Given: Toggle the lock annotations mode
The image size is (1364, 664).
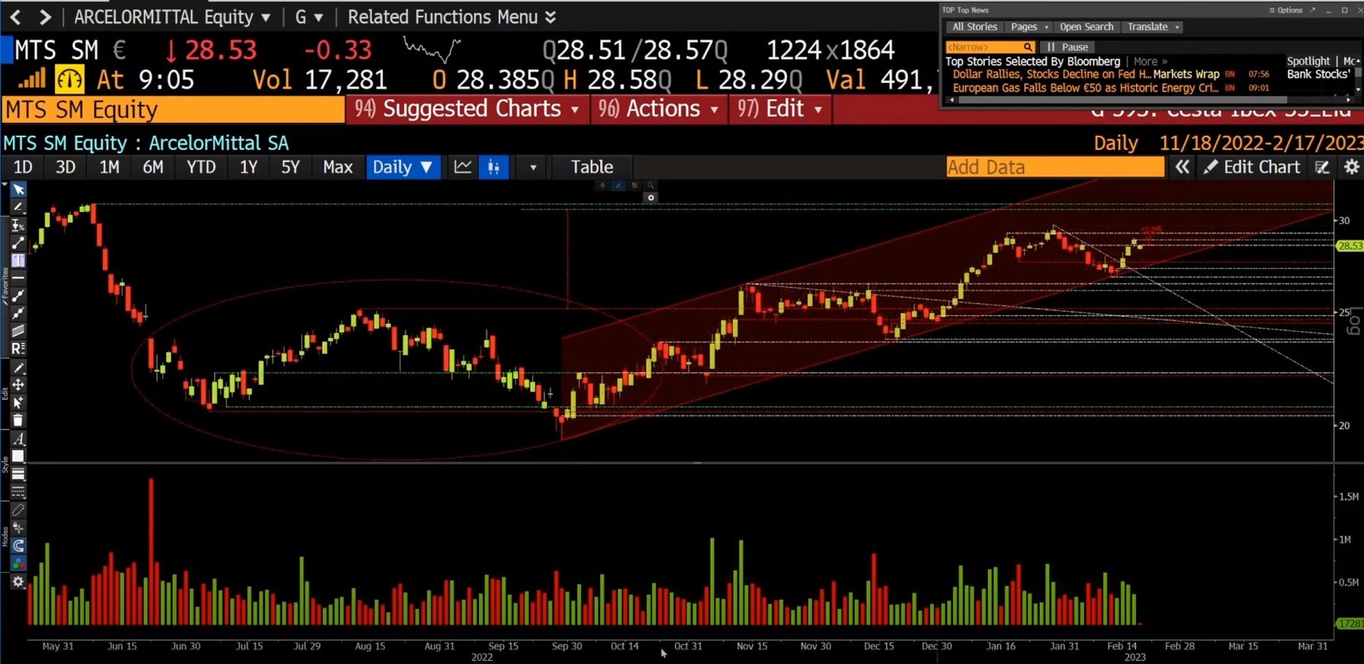Looking at the screenshot, I should (x=18, y=528).
